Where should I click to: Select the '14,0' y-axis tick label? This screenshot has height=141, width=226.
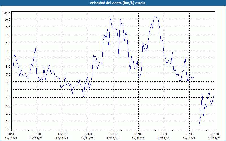7,19
